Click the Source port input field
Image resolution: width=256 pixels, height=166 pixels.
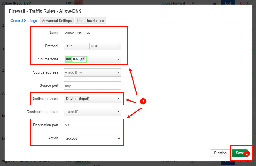pyautogui.click(x=92, y=86)
